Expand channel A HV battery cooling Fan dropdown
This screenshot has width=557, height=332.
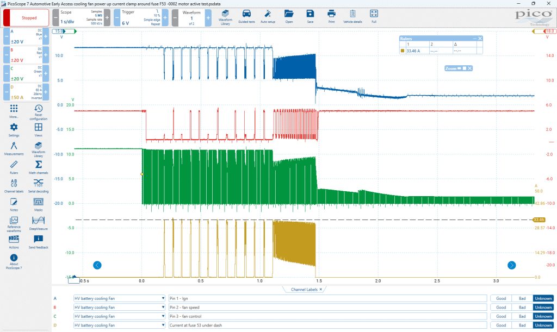[x=163, y=298]
